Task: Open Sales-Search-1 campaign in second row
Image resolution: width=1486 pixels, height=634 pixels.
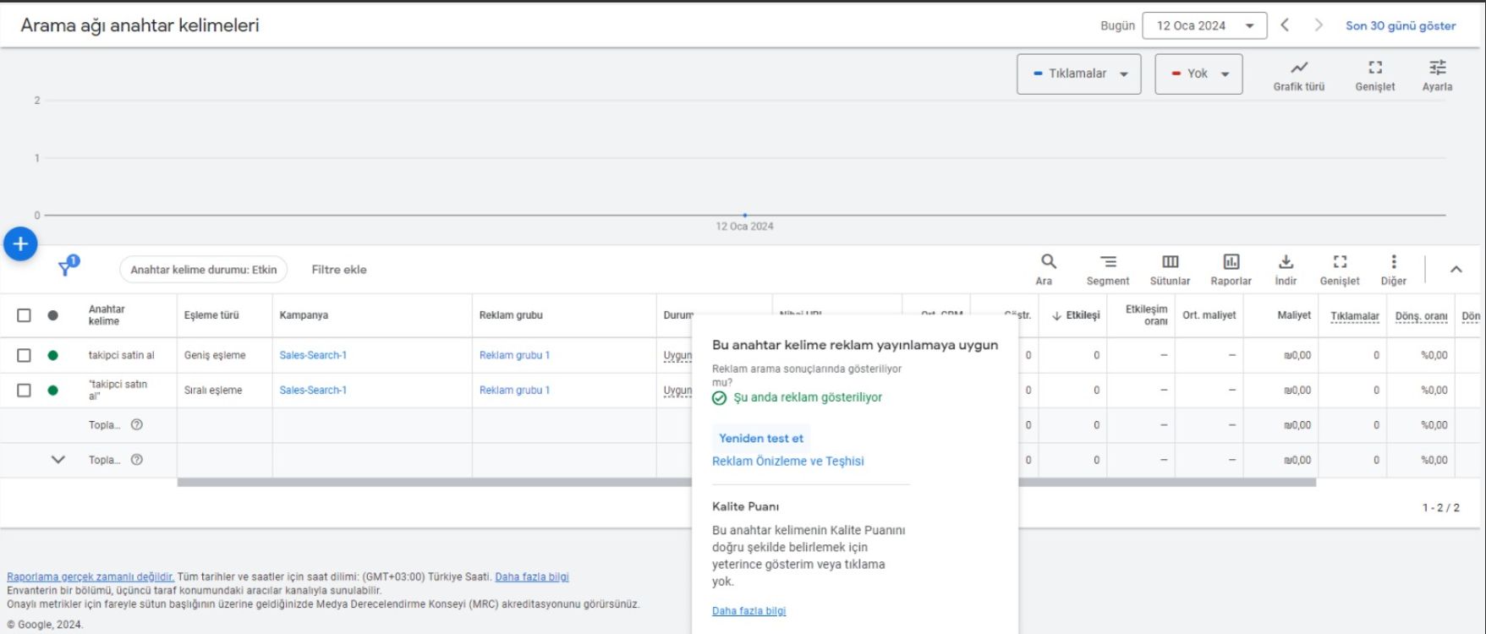Action: 313,391
